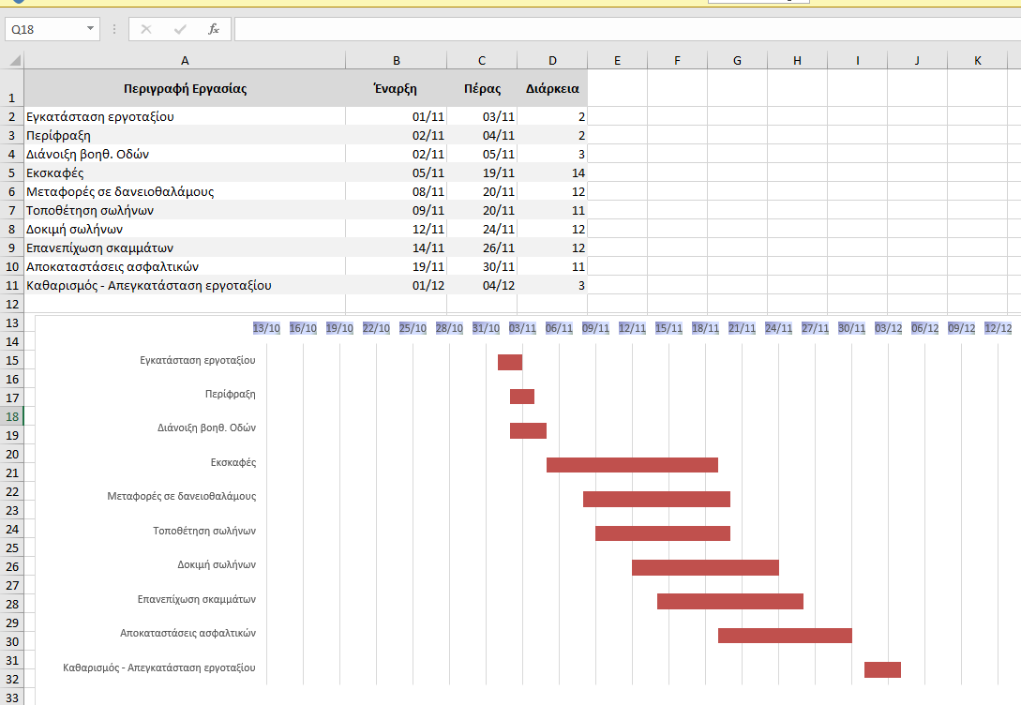The height and width of the screenshot is (705, 1021).
Task: Select cell 'Εκσκαφές' in column A
Action: click(185, 173)
